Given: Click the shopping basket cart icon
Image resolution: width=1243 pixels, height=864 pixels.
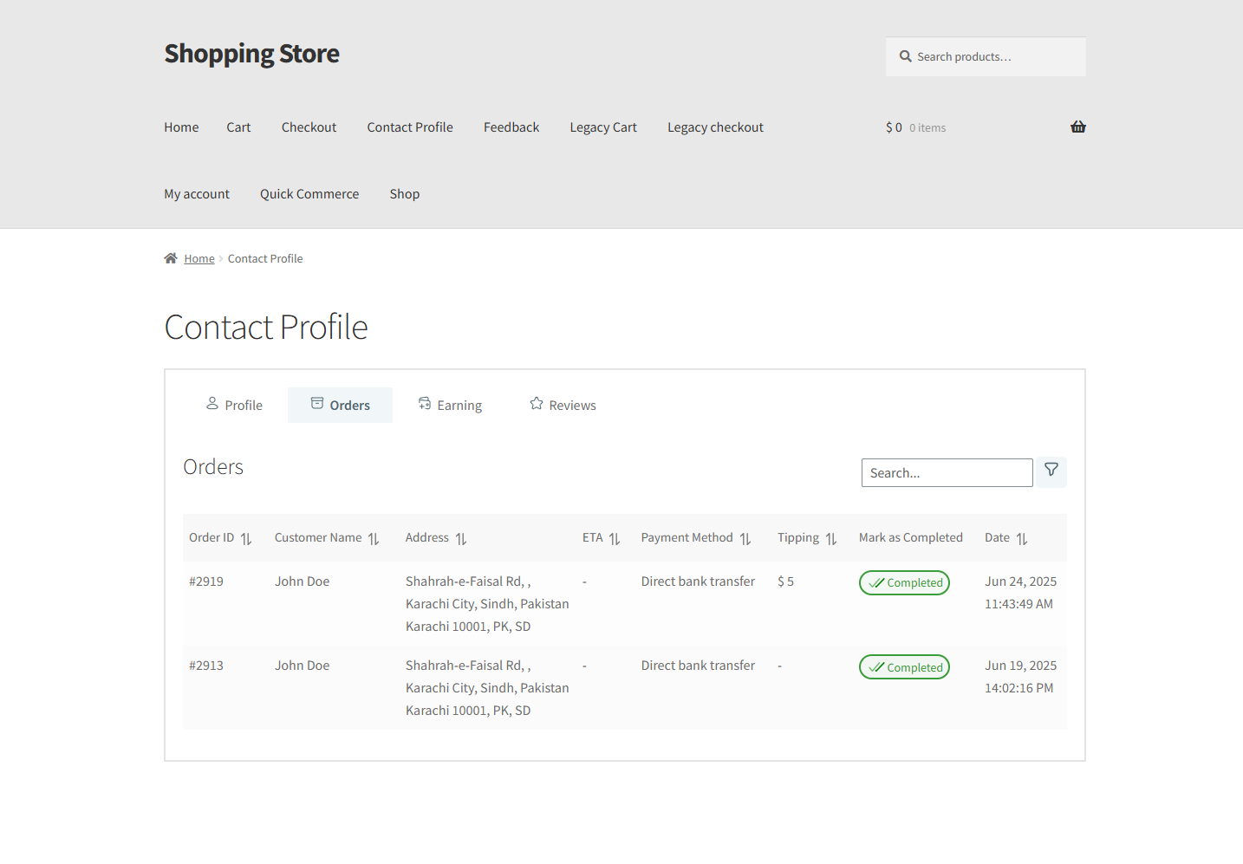Looking at the screenshot, I should (1077, 127).
